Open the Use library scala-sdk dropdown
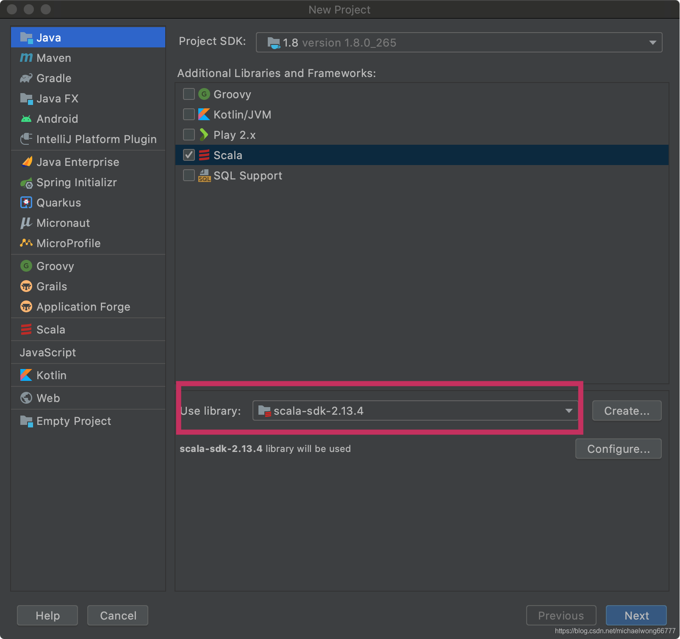680x639 pixels. [x=415, y=410]
